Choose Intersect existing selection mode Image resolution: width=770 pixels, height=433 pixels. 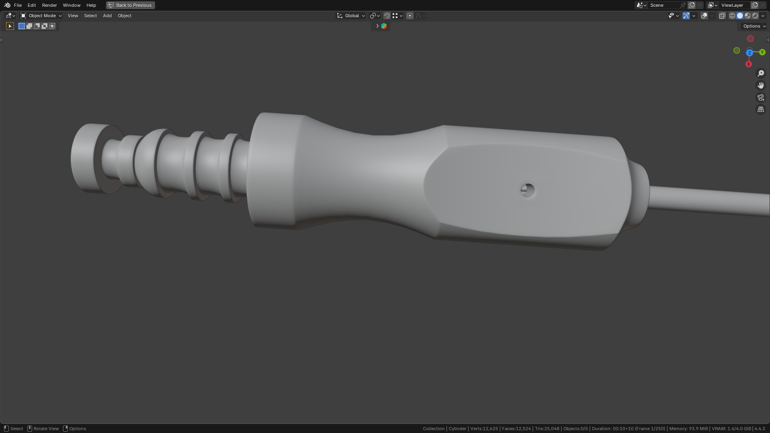52,26
